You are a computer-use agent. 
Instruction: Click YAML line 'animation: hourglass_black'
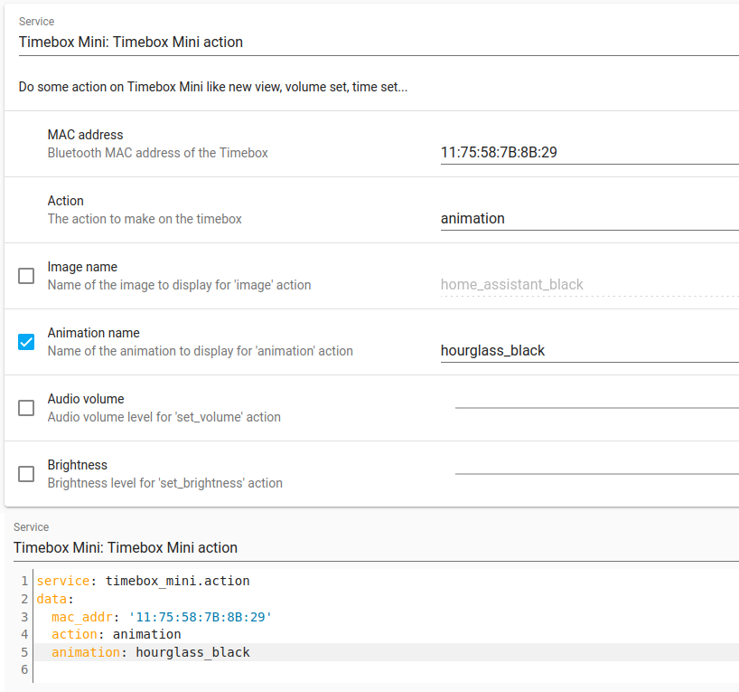coord(151,652)
